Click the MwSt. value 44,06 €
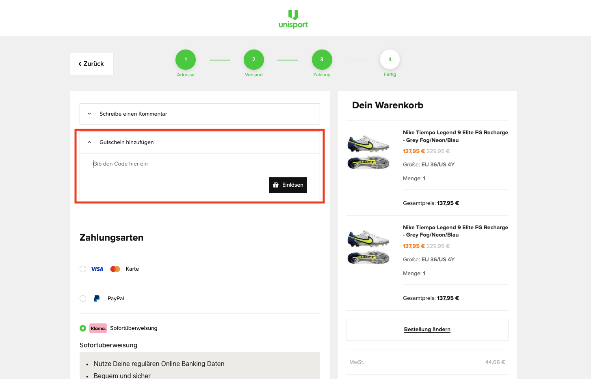The height and width of the screenshot is (379, 591). pyautogui.click(x=495, y=362)
